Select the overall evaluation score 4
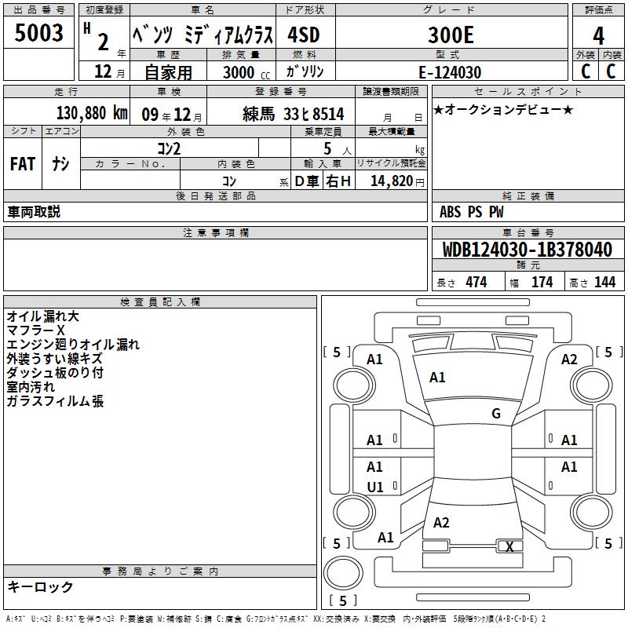Image resolution: width=628 pixels, height=628 pixels. tap(598, 35)
